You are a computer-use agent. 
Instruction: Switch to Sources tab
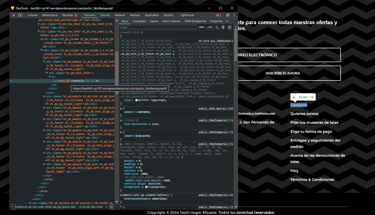coord(105,15)
